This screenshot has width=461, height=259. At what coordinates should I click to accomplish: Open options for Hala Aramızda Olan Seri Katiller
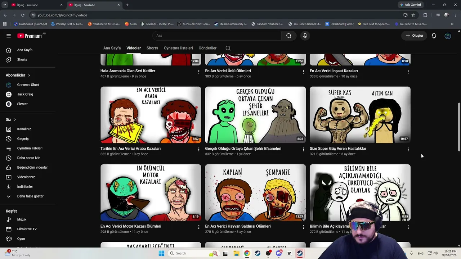pyautogui.click(x=198, y=72)
